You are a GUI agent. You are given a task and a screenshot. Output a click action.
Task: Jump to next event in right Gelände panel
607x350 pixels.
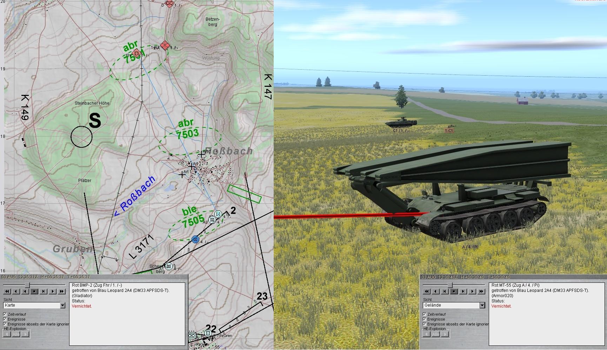pyautogui.click(x=463, y=291)
